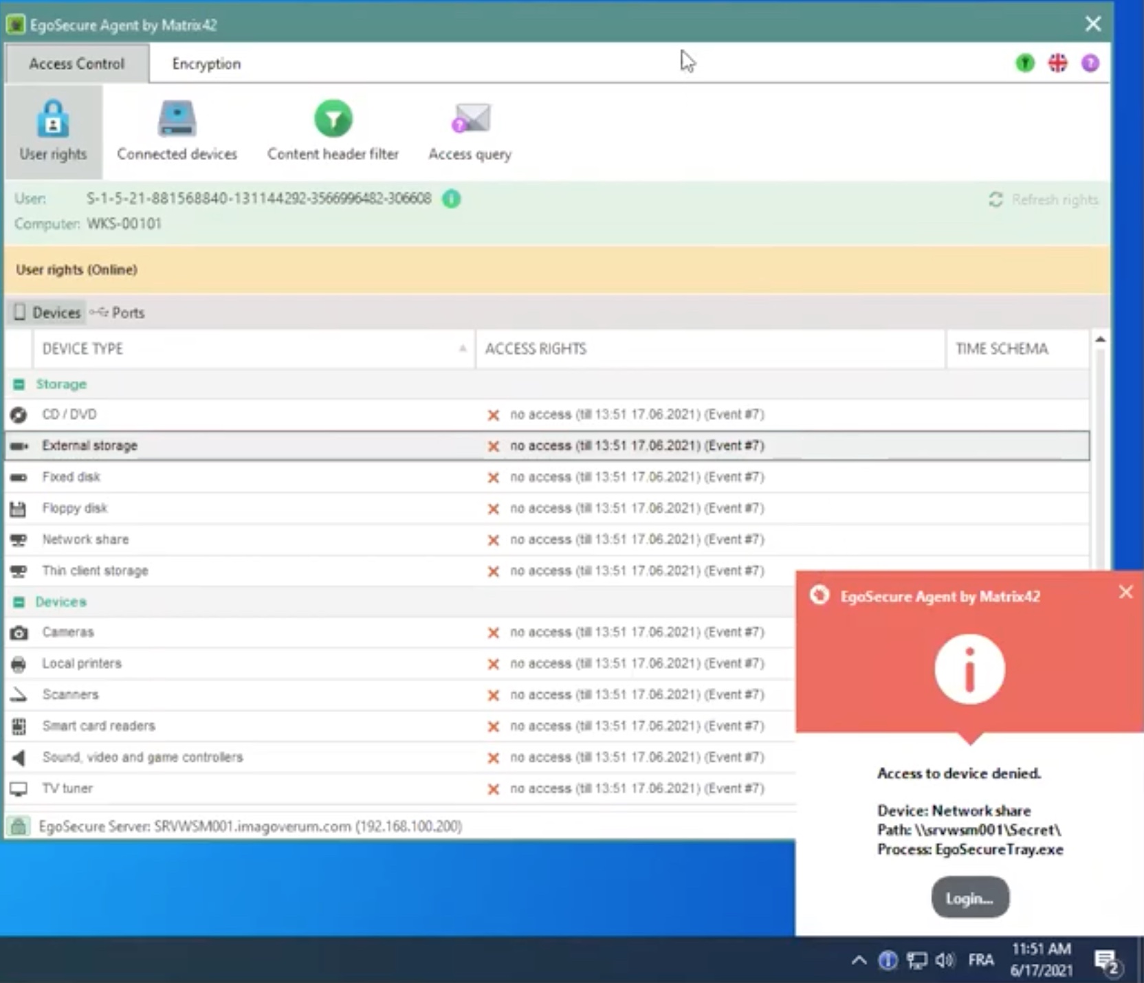
Task: Switch to Access Control tab
Action: pyautogui.click(x=77, y=63)
